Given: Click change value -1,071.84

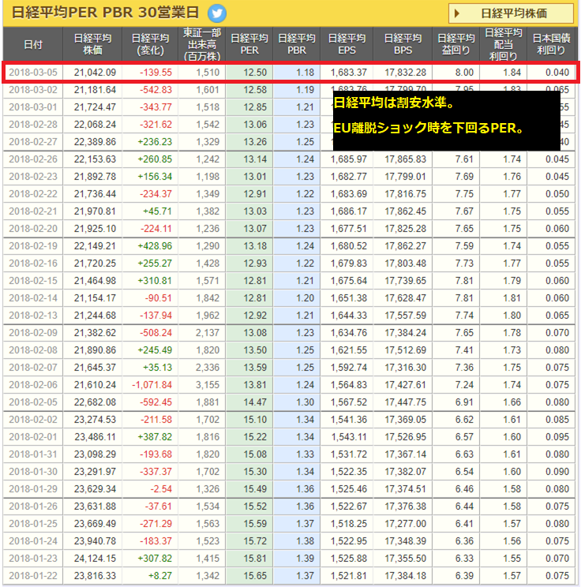Looking at the screenshot, I should coord(152,384).
